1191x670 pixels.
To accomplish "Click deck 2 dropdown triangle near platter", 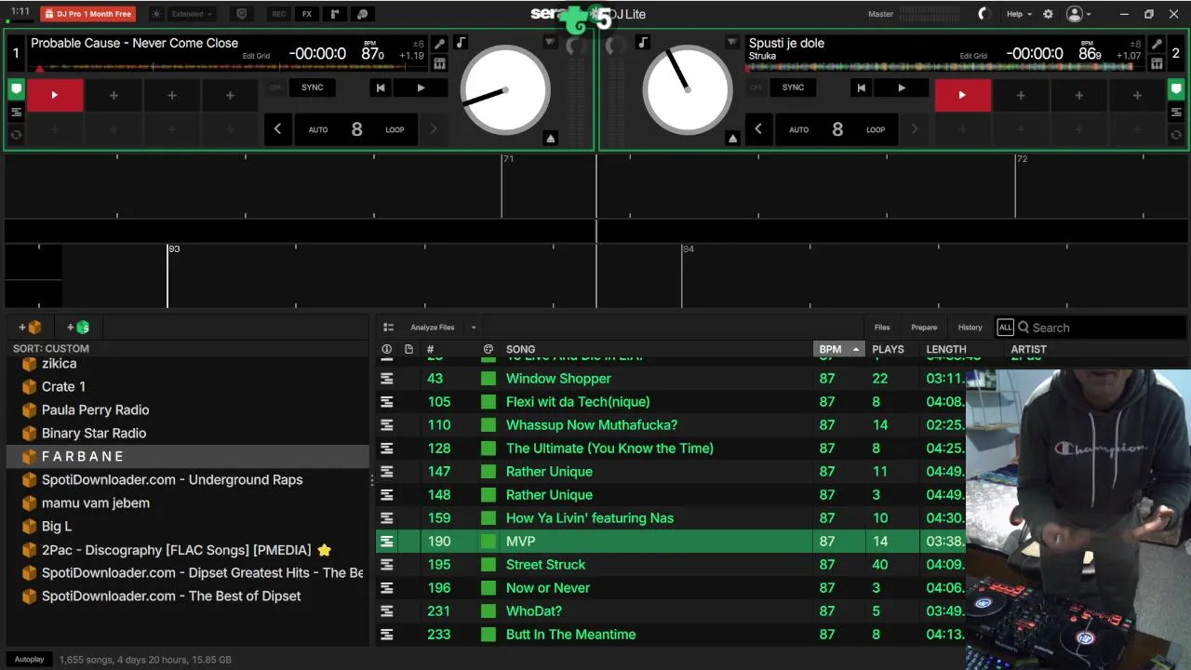I will [732, 43].
